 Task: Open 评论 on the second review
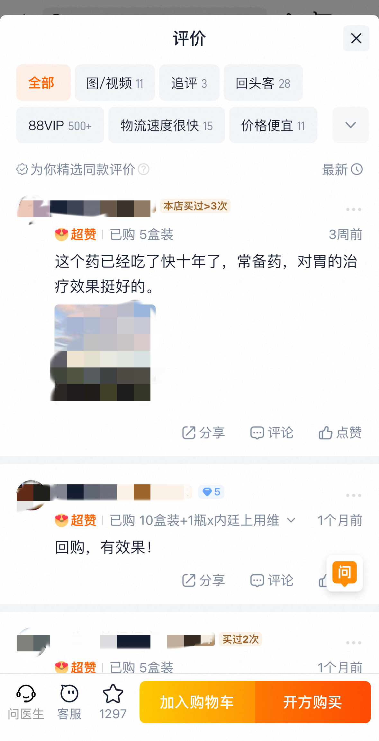(272, 580)
